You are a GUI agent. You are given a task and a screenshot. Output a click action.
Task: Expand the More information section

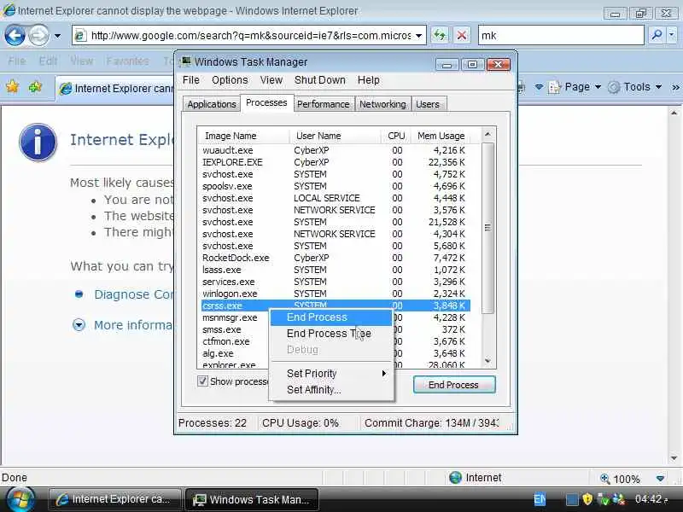click(79, 325)
